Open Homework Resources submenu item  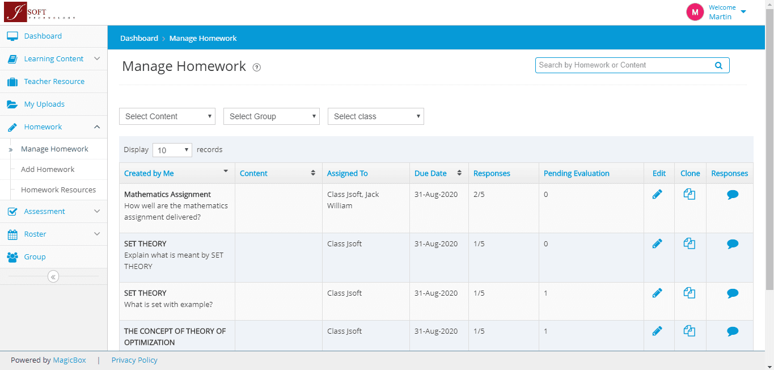pos(58,190)
